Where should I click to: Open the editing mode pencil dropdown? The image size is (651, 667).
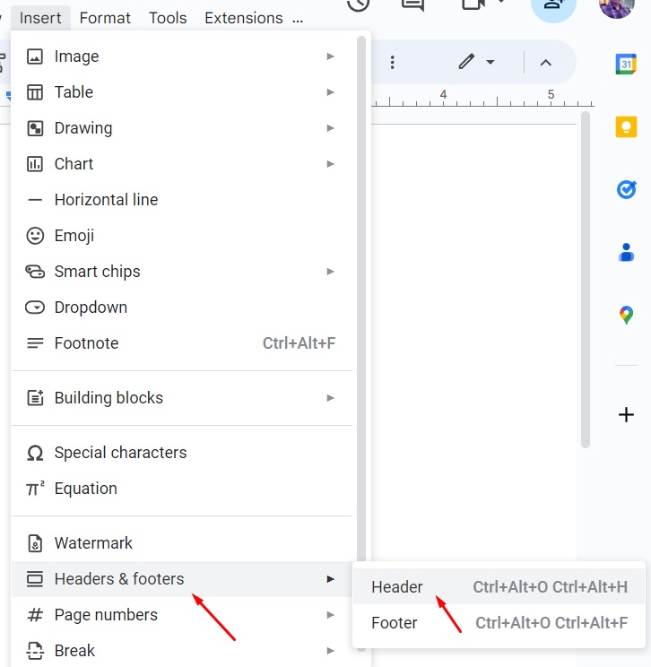[x=477, y=62]
